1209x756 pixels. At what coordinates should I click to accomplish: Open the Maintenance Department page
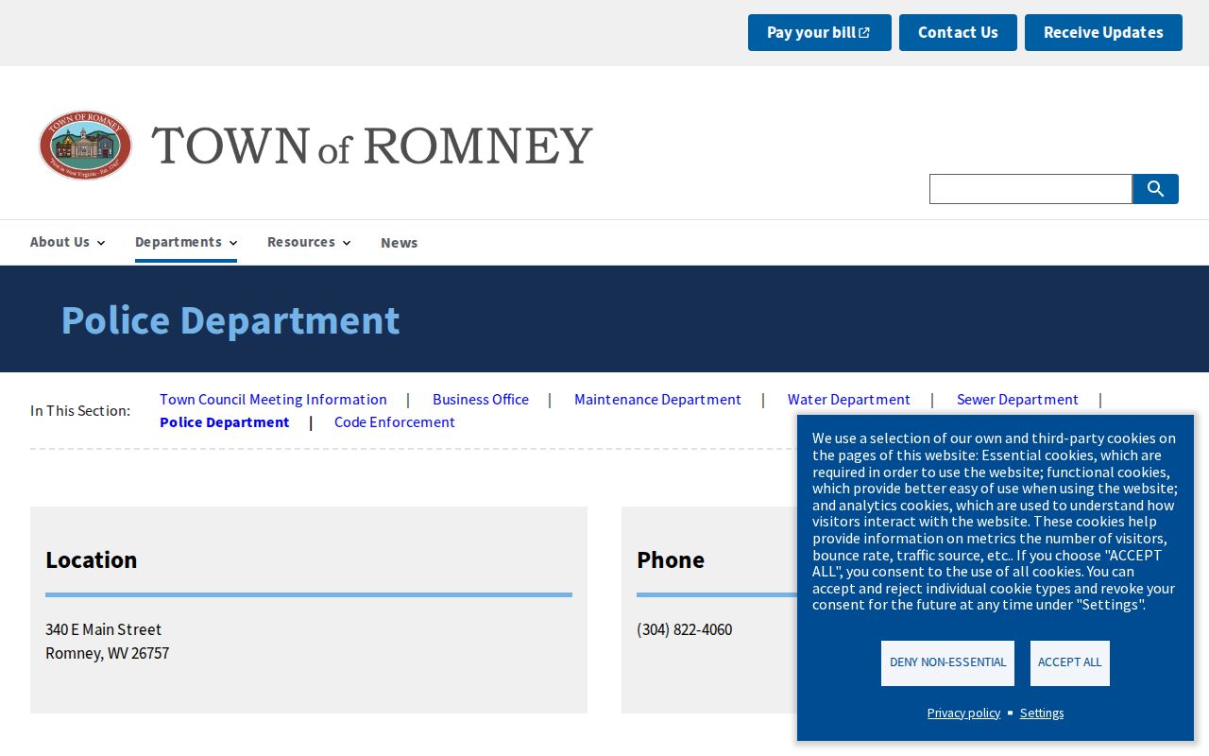tap(657, 399)
